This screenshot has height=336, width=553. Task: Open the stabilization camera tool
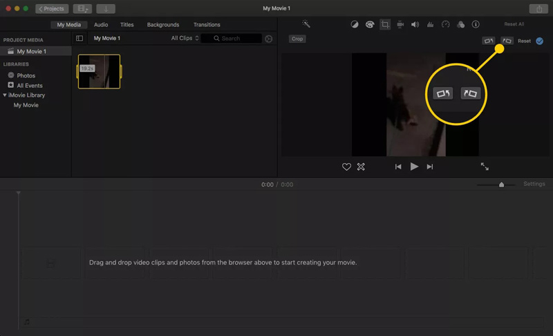pyautogui.click(x=400, y=25)
